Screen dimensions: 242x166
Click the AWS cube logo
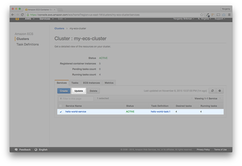coord(17,19)
